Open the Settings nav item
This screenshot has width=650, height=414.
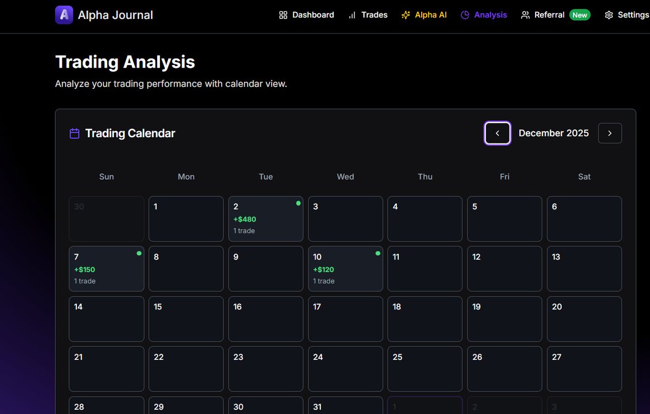tap(627, 15)
